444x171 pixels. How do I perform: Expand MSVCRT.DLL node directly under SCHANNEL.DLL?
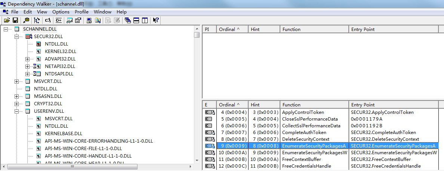(16, 81)
